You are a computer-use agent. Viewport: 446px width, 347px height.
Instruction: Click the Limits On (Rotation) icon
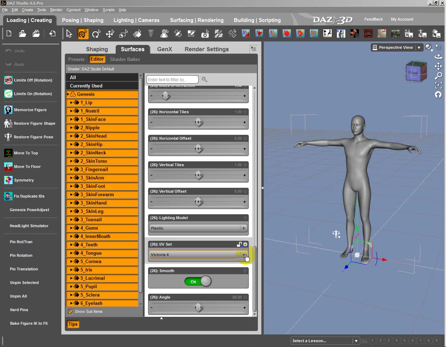8,94
